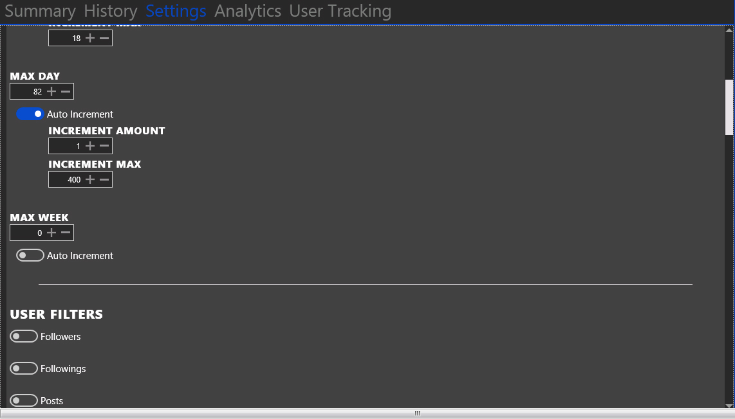Increase Max Week value with plus icon
Viewport: 735px width, 419px height.
pyautogui.click(x=51, y=233)
